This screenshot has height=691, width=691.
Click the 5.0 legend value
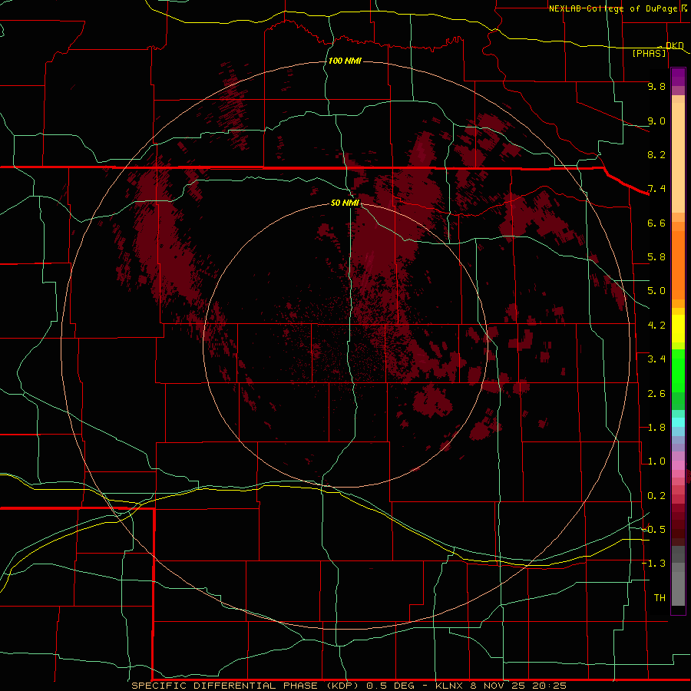pyautogui.click(x=656, y=291)
